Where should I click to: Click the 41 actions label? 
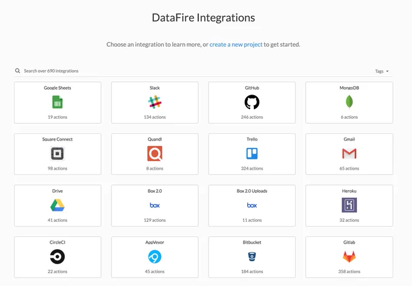pos(58,220)
